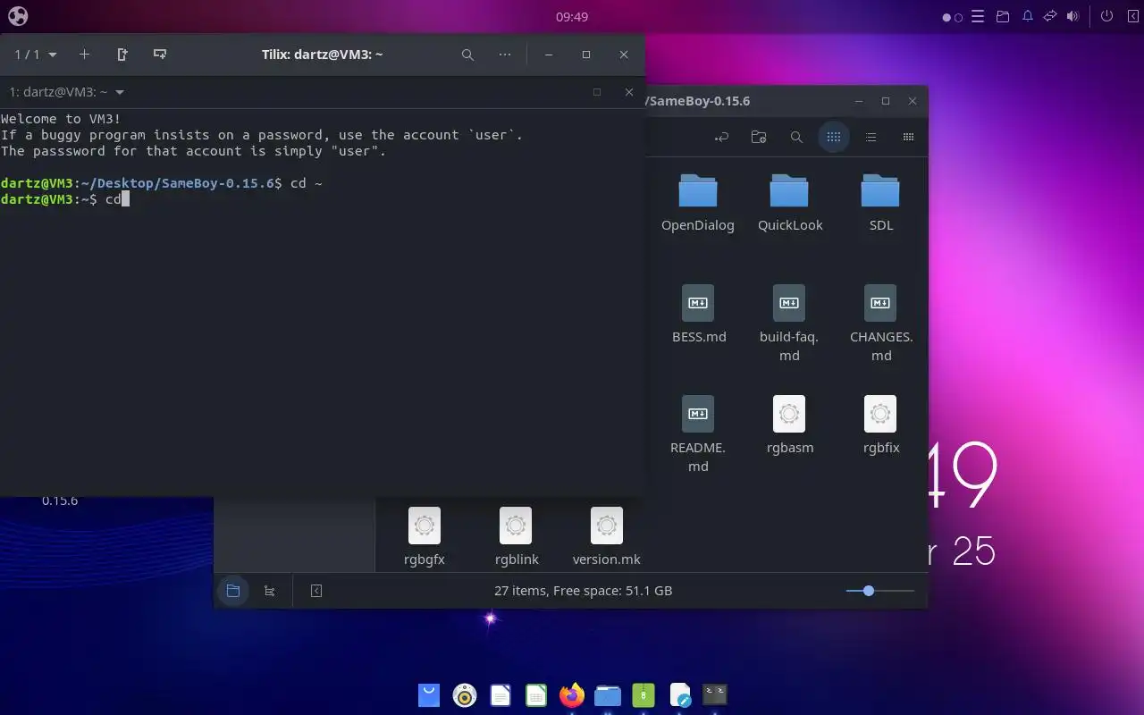The width and height of the screenshot is (1144, 715).
Task: Switch the file manager to compact view
Action: [x=908, y=137]
